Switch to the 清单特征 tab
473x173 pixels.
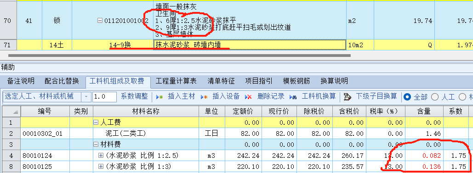tap(221, 81)
